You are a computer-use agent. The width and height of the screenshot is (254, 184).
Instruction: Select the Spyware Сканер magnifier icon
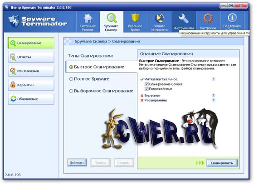(x=112, y=18)
